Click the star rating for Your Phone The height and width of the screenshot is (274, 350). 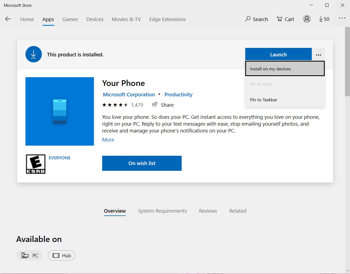click(115, 105)
